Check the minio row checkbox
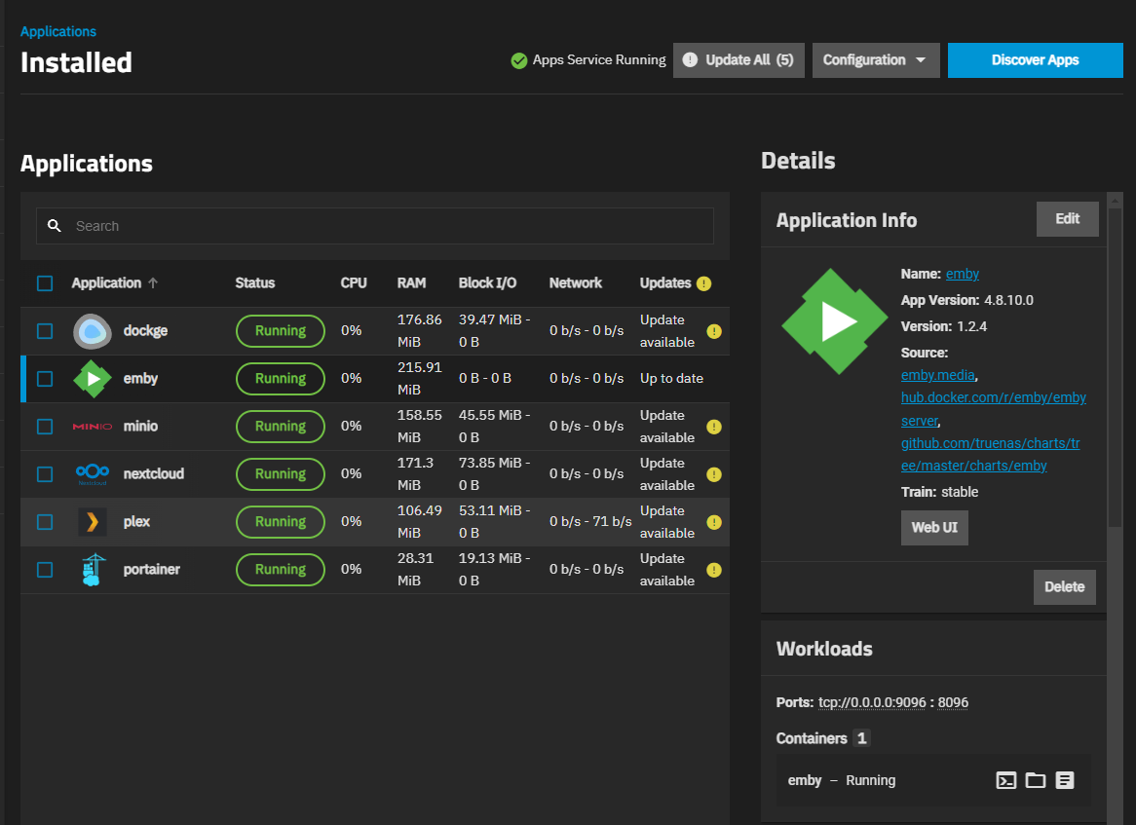The width and height of the screenshot is (1136, 825). [x=45, y=427]
